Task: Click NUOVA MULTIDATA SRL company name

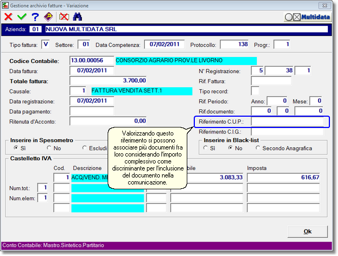Action: (187, 29)
